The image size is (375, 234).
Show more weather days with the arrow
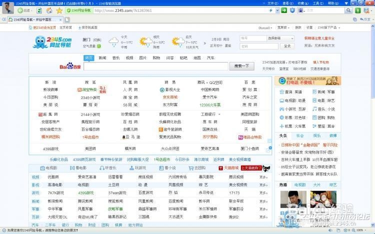click(204, 43)
